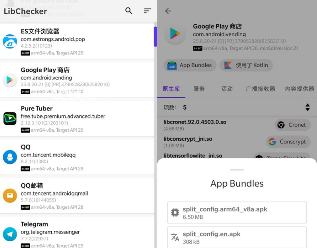317x248 pixels.
Task: Switch to the 服务 tab
Action: 199,89
